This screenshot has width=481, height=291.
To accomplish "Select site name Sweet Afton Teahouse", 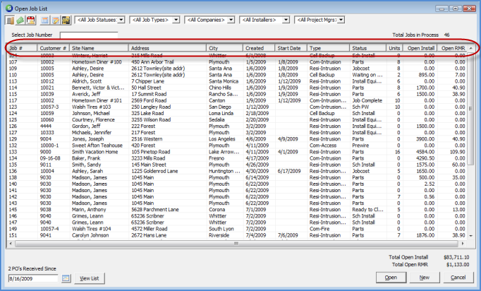I will point(97,145).
